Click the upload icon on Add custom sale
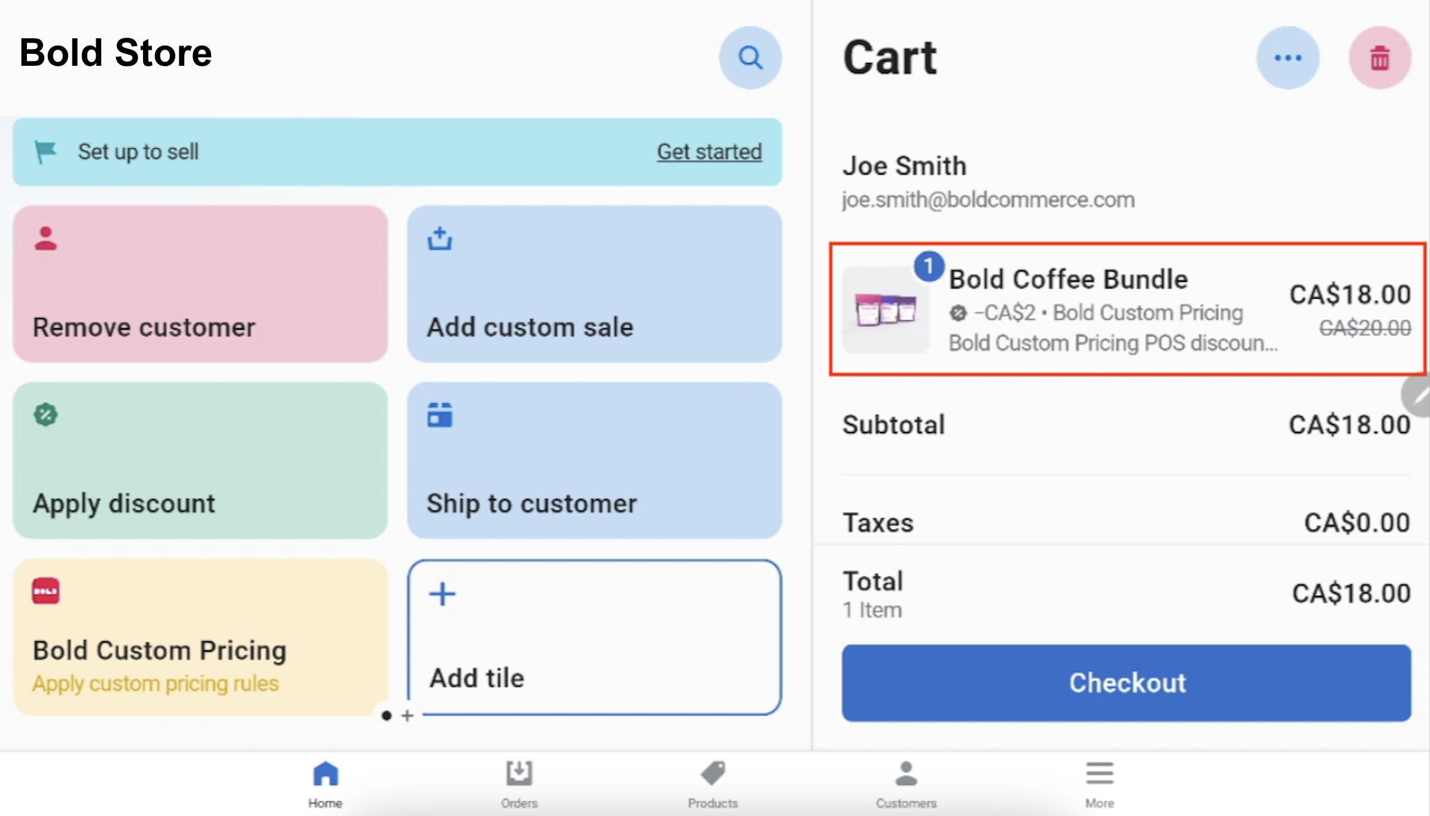This screenshot has width=1430, height=816. (x=440, y=238)
